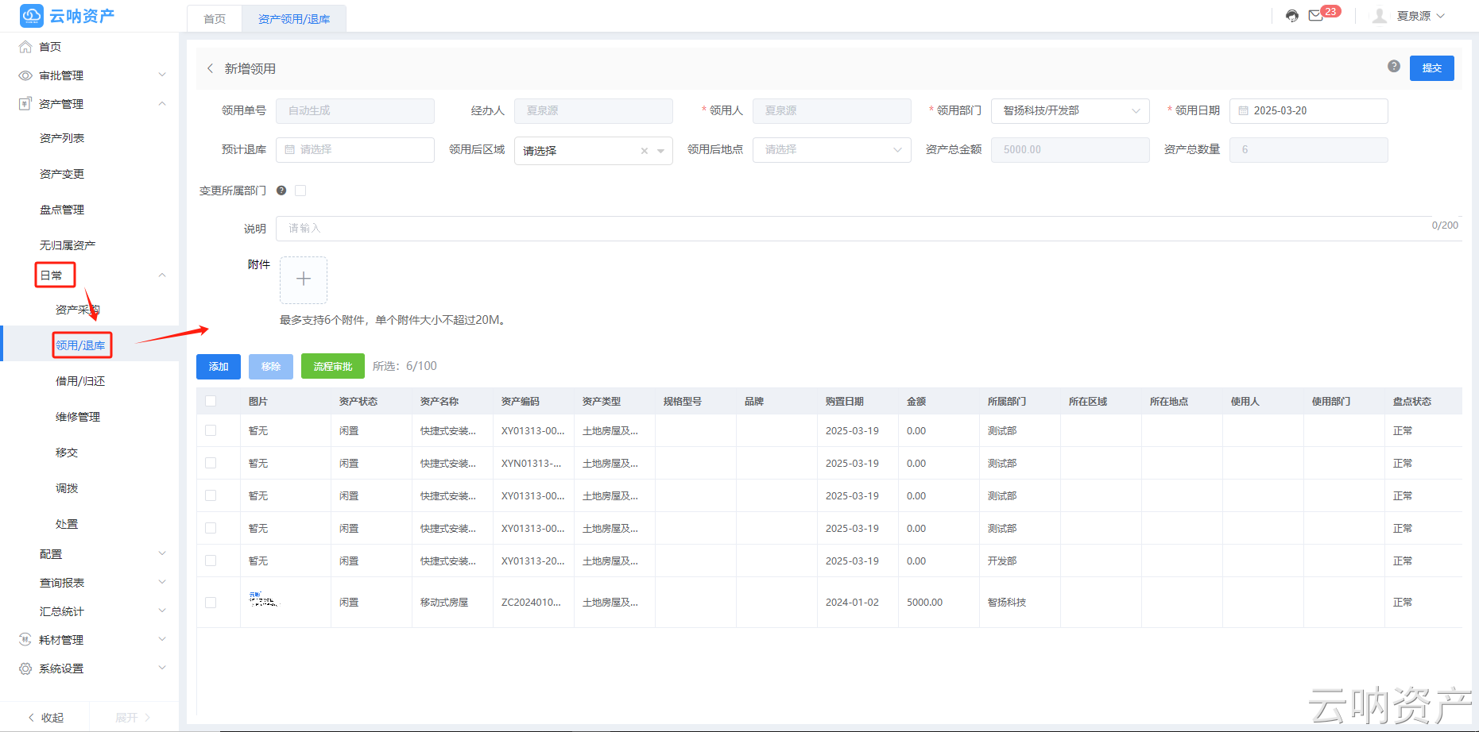Click the asset code XY01313-20...
This screenshot has height=732, width=1479.
coord(532,561)
